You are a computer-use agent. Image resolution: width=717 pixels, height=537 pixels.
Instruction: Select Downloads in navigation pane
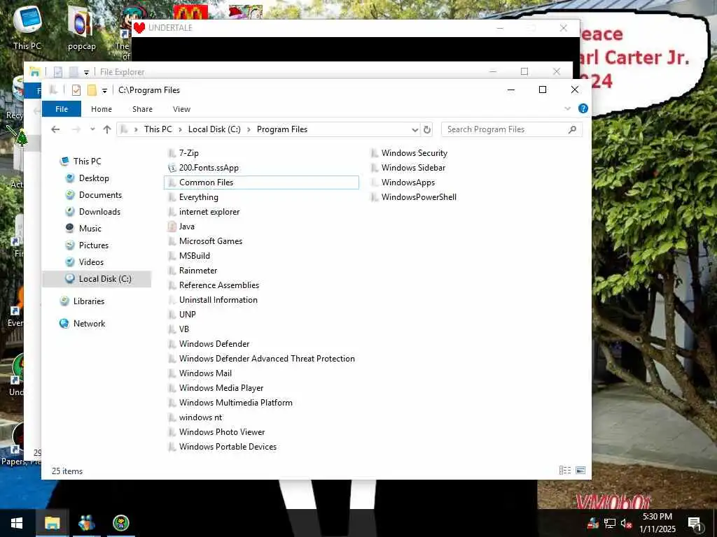click(99, 212)
